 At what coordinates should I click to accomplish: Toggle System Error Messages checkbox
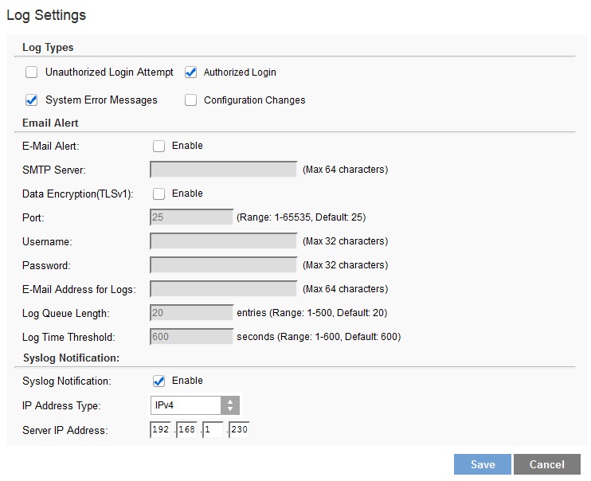pyautogui.click(x=32, y=100)
